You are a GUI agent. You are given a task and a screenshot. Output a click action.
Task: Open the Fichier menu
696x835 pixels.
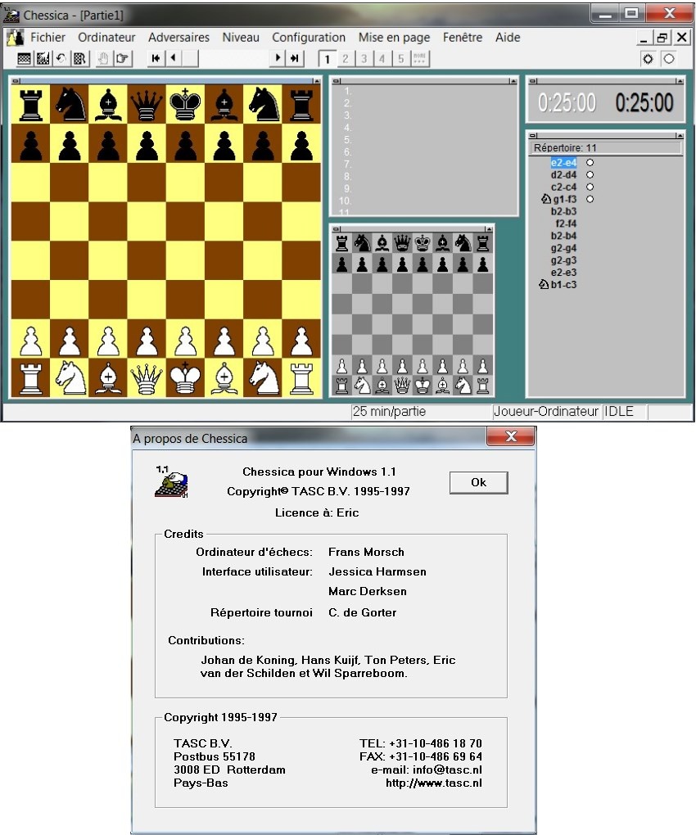pos(48,38)
